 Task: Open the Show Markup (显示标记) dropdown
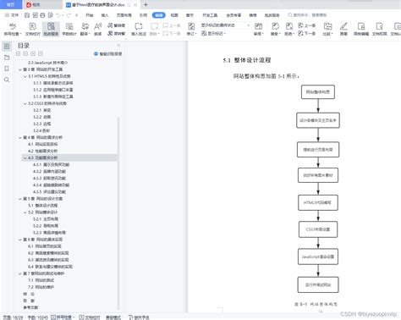coord(213,33)
